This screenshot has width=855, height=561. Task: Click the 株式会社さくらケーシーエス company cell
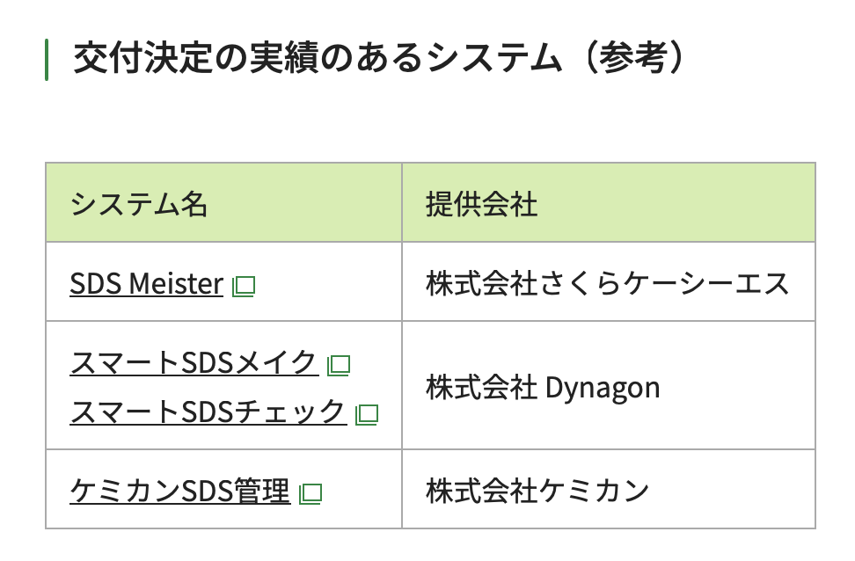pos(608,284)
